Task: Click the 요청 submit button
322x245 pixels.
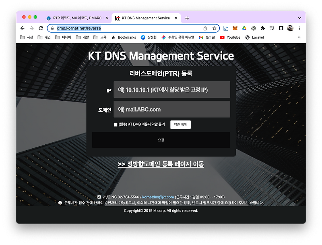Action: tap(161, 140)
